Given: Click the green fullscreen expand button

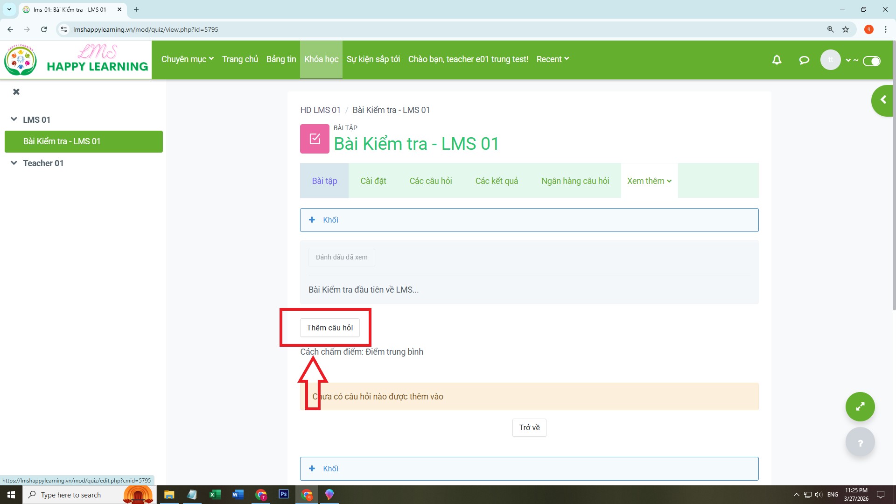Looking at the screenshot, I should point(860,406).
